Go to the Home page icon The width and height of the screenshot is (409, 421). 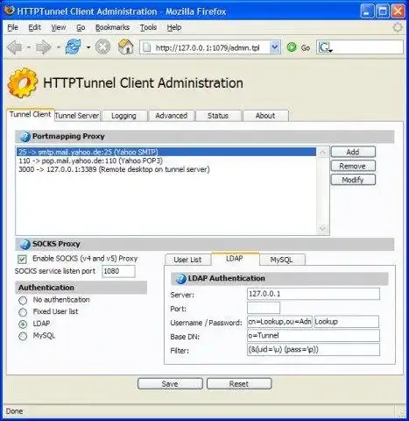126,46
